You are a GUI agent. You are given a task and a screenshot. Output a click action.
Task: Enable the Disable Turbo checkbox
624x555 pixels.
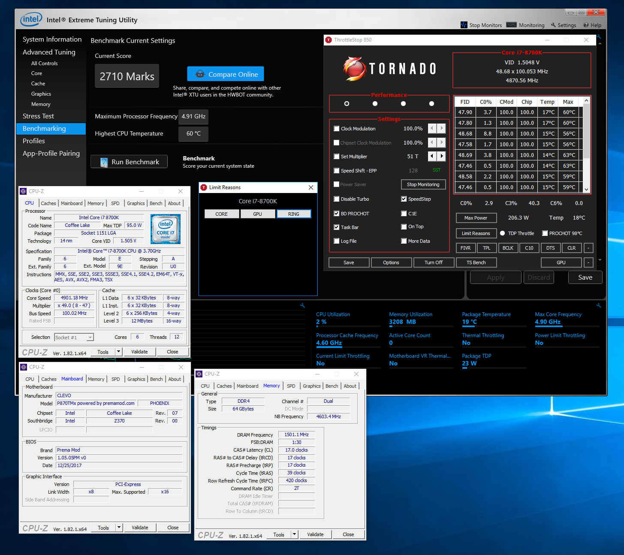[337, 199]
